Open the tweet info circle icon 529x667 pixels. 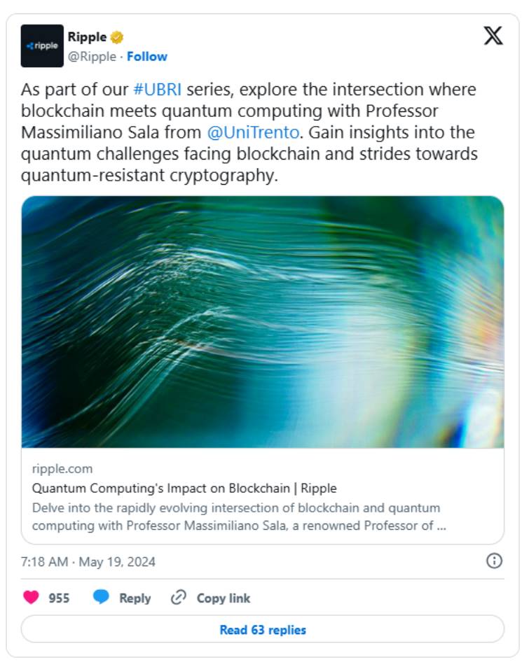(x=494, y=561)
